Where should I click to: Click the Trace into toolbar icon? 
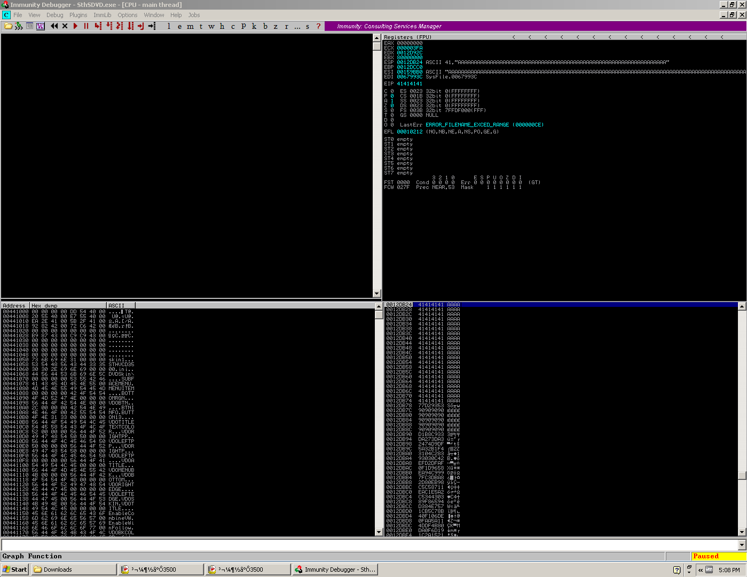tap(120, 26)
